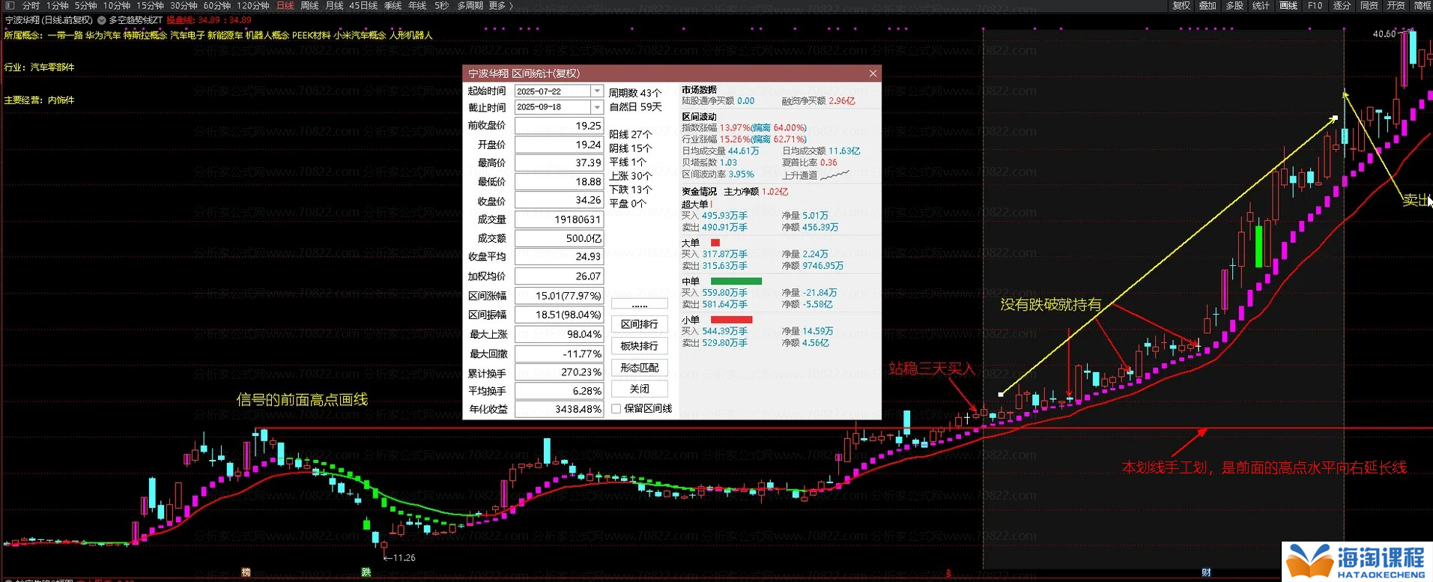Click the 最高价 value field

click(559, 163)
